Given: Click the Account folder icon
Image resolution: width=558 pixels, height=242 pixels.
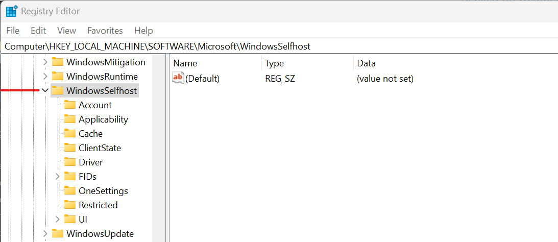Looking at the screenshot, I should click(70, 105).
